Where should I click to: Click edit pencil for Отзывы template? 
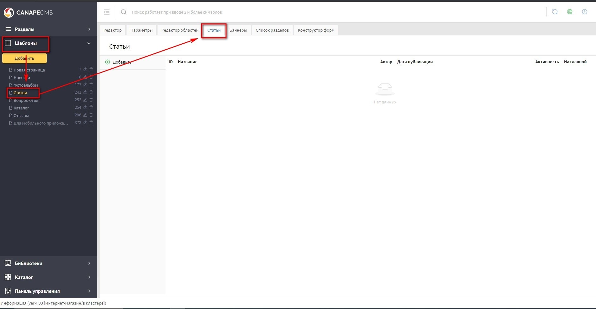point(85,115)
